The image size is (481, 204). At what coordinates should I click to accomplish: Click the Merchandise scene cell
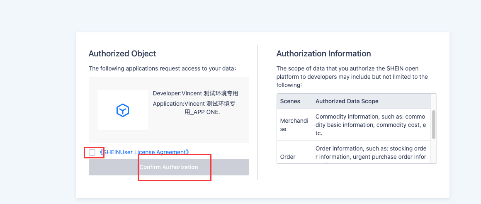click(x=294, y=125)
